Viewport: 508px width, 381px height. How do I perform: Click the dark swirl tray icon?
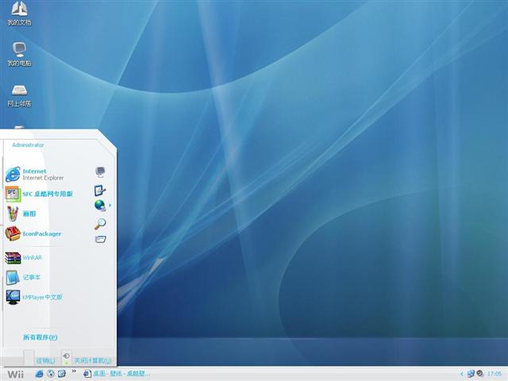(479, 374)
